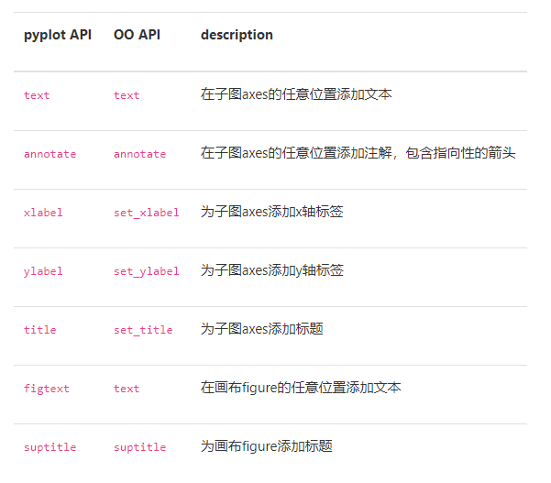Click the description '为子图axes添加x轴标签'
Image resolution: width=551 pixels, height=483 pixels.
point(272,212)
